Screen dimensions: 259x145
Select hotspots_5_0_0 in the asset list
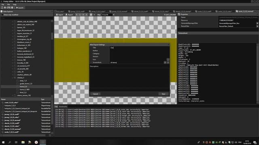point(10,106)
